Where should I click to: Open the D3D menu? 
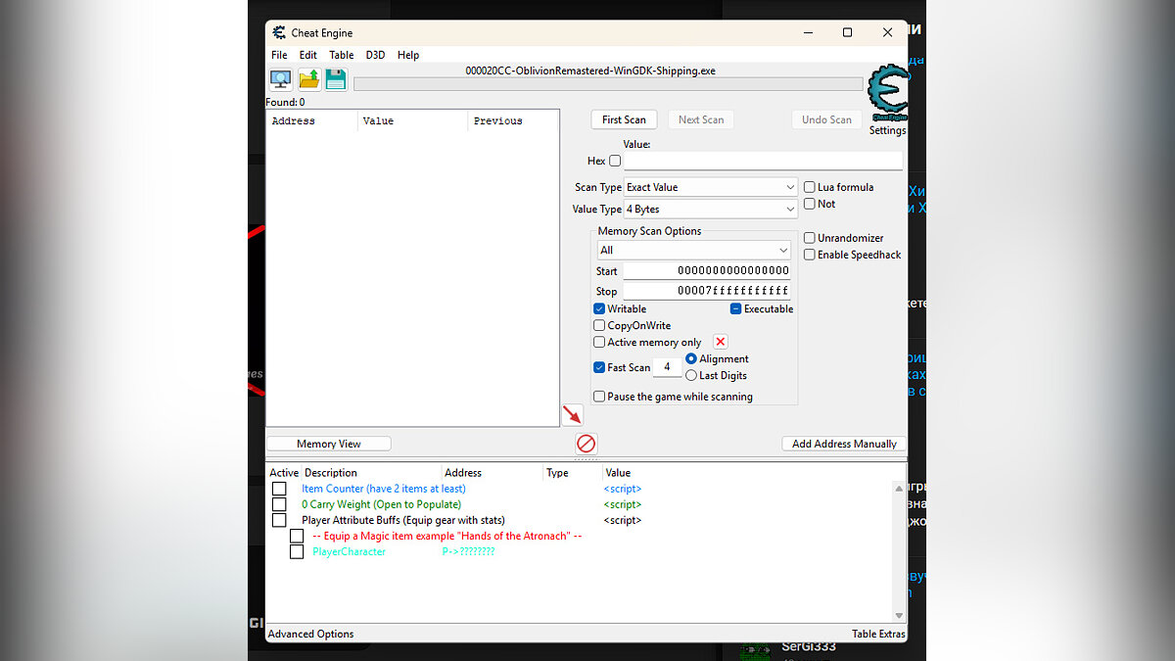375,56
